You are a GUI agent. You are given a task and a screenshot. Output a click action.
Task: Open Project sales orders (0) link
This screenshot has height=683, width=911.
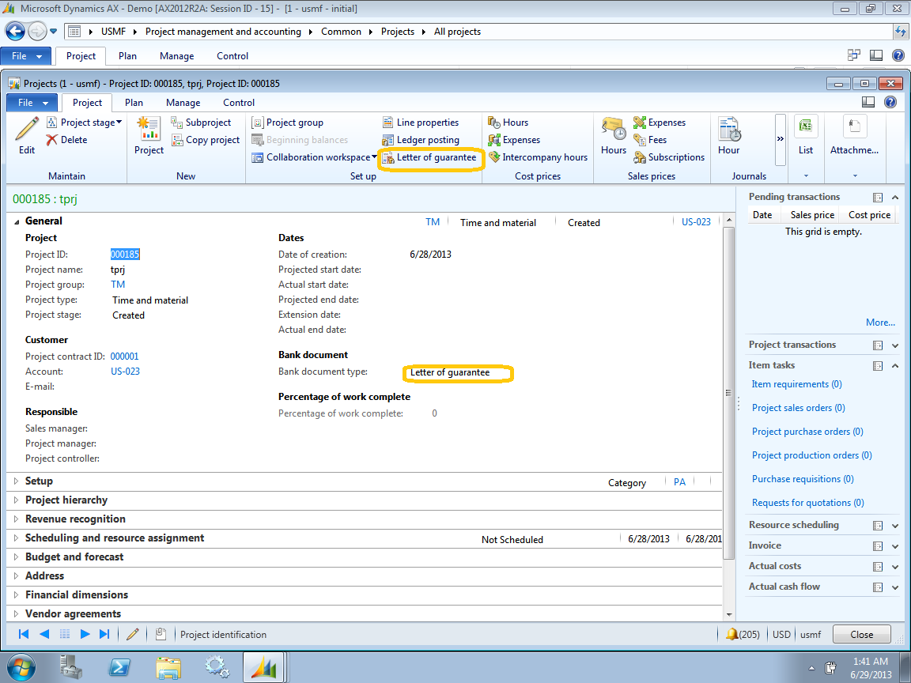[798, 408]
